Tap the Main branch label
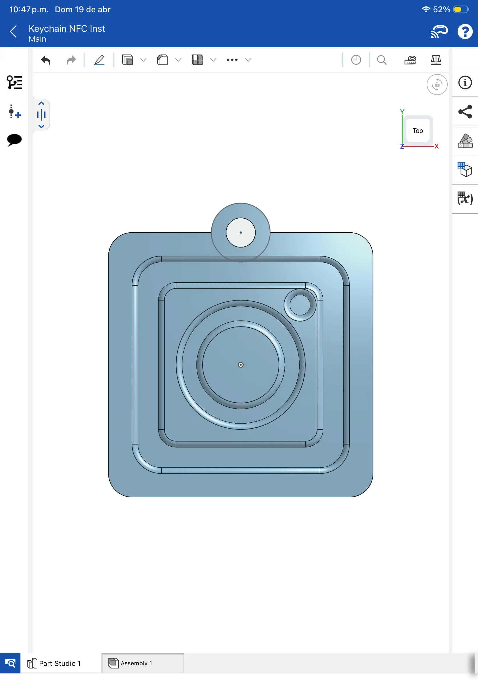 [x=37, y=39]
